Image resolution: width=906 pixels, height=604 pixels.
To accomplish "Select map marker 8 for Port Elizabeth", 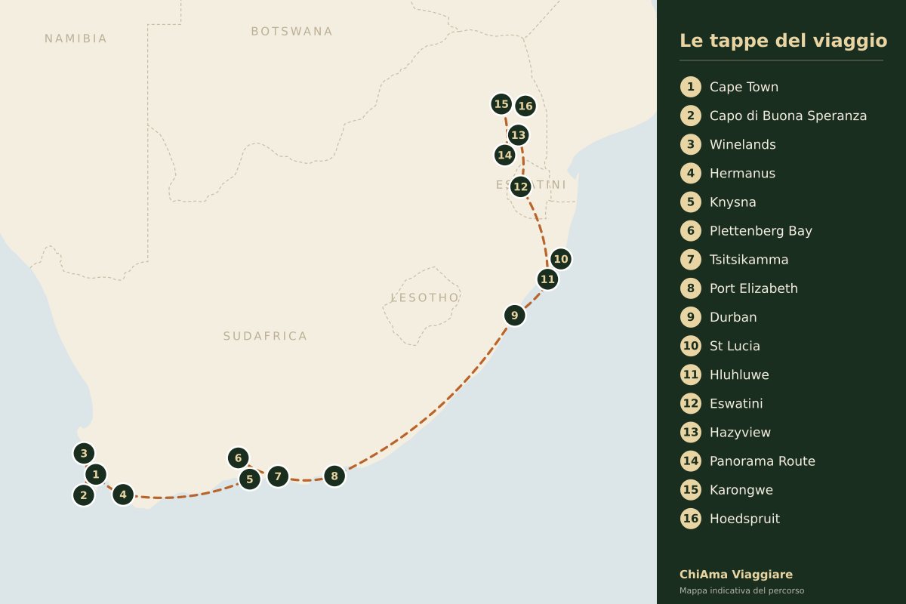I will pyautogui.click(x=334, y=476).
